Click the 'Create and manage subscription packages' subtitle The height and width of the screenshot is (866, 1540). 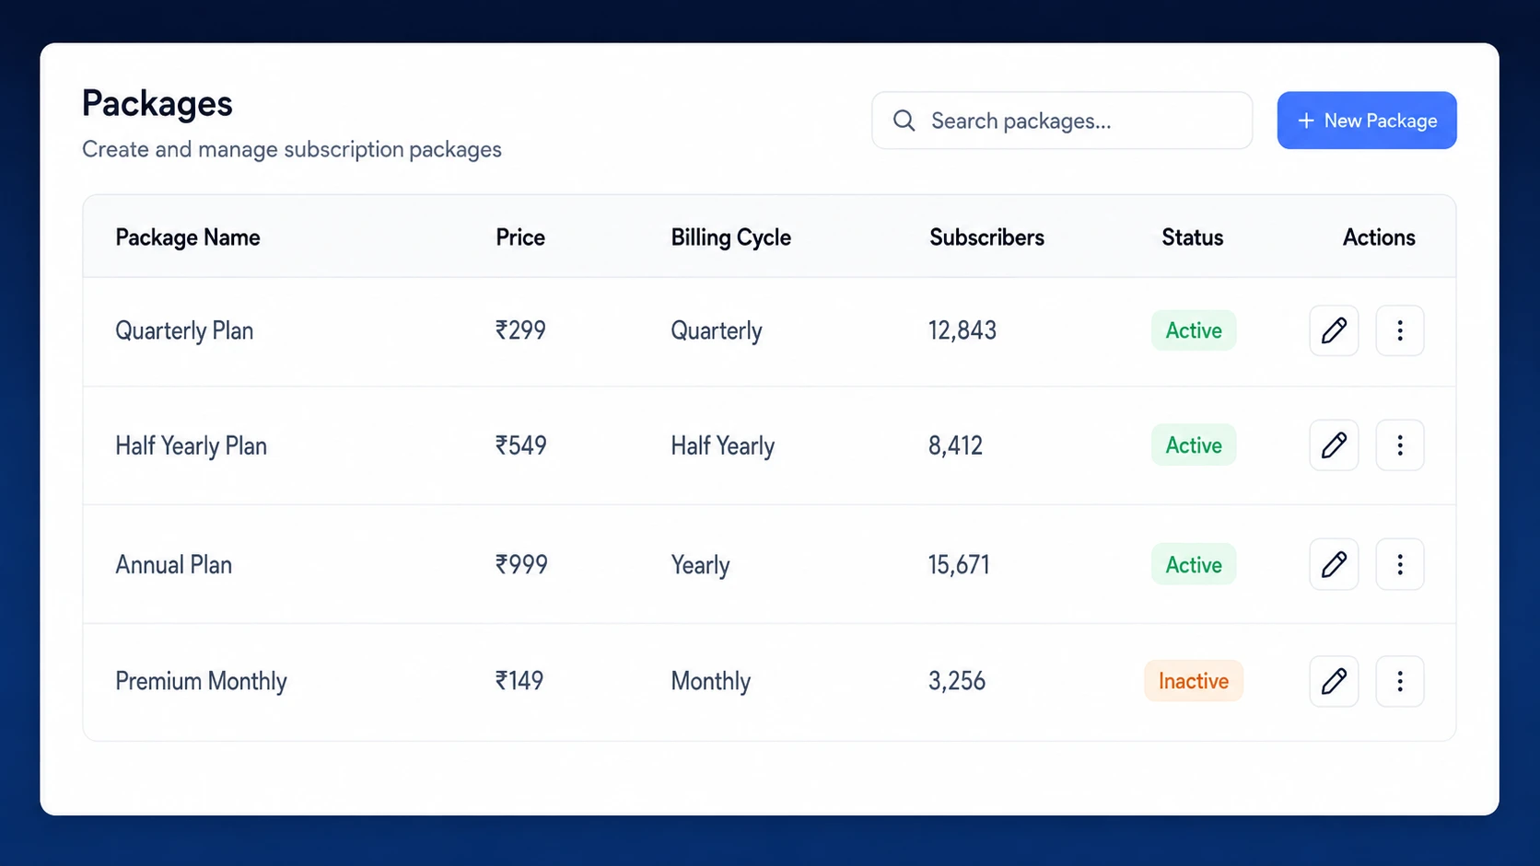(x=292, y=149)
